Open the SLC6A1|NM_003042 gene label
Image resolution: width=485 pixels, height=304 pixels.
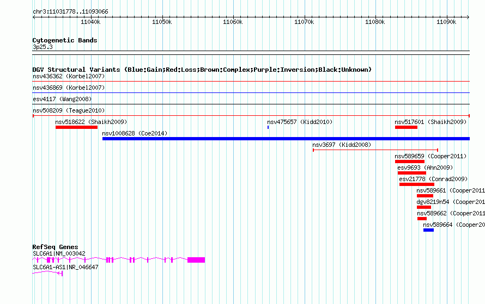tap(59, 253)
